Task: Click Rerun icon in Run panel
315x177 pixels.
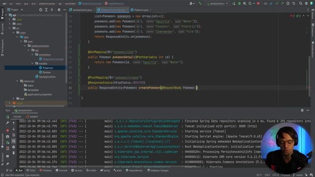Action: pos(8,117)
